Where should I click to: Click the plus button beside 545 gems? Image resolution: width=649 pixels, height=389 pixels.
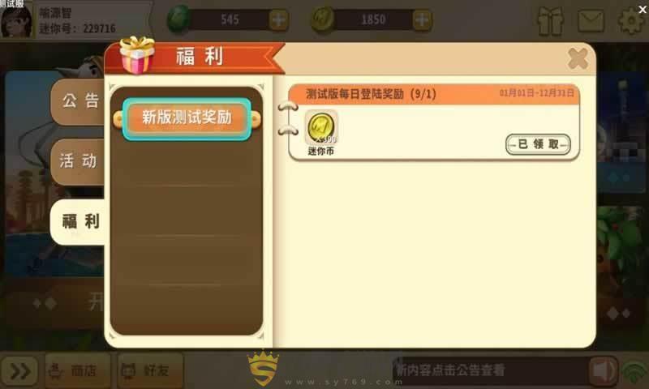[x=278, y=19]
